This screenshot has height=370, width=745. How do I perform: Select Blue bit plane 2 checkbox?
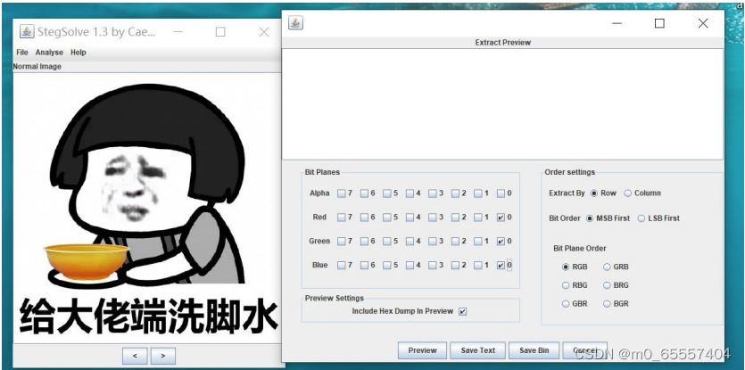point(455,265)
